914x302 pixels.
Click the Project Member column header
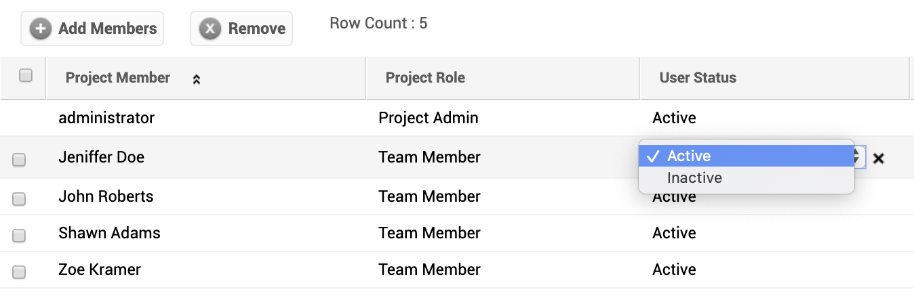point(118,78)
